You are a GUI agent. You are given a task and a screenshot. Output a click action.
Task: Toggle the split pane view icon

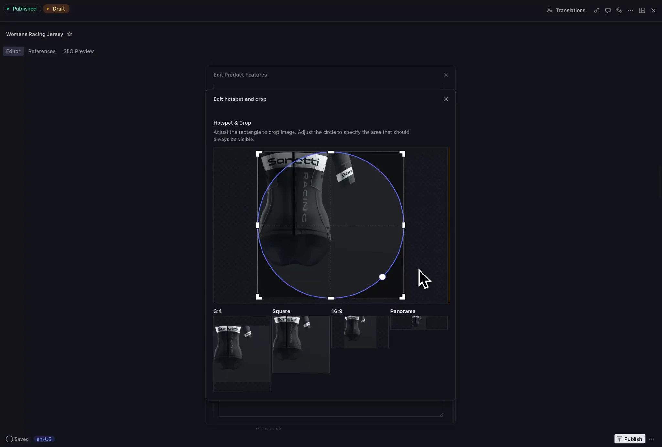pyautogui.click(x=642, y=10)
